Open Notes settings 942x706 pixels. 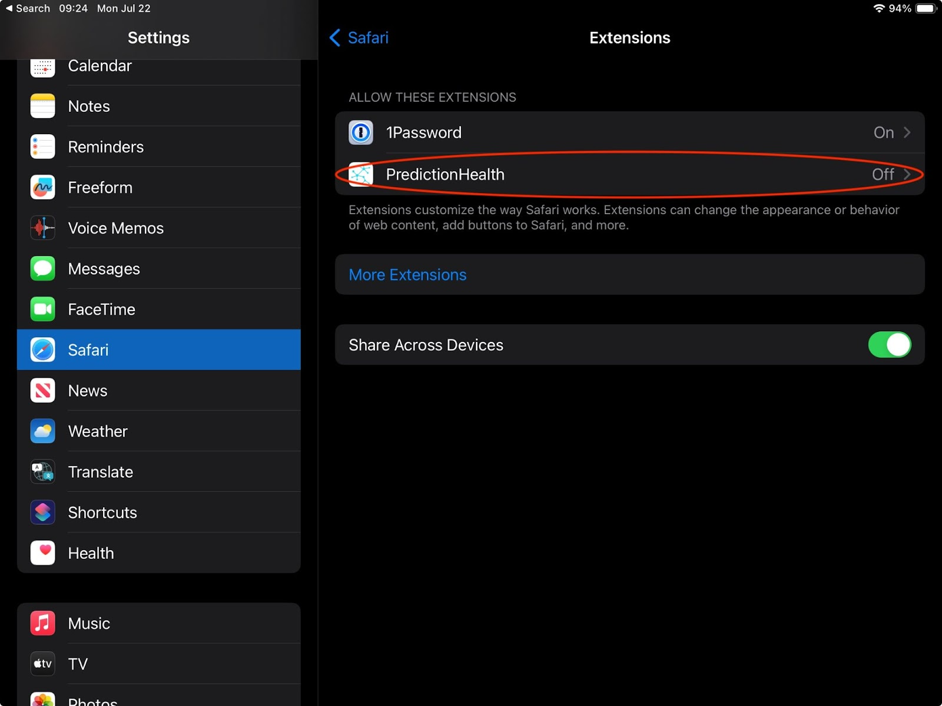click(159, 106)
